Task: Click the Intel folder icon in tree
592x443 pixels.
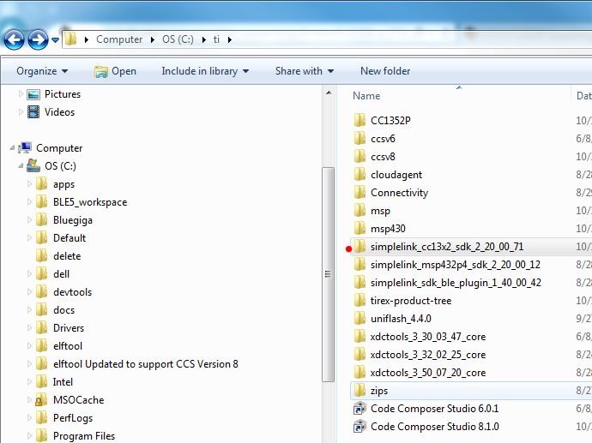Action: point(41,382)
